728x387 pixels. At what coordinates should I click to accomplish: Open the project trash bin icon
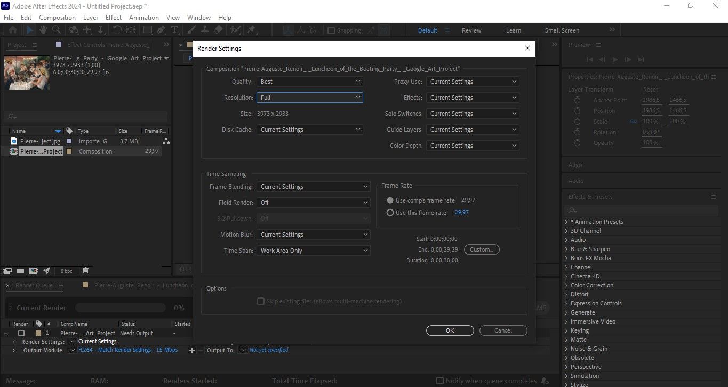pos(85,271)
